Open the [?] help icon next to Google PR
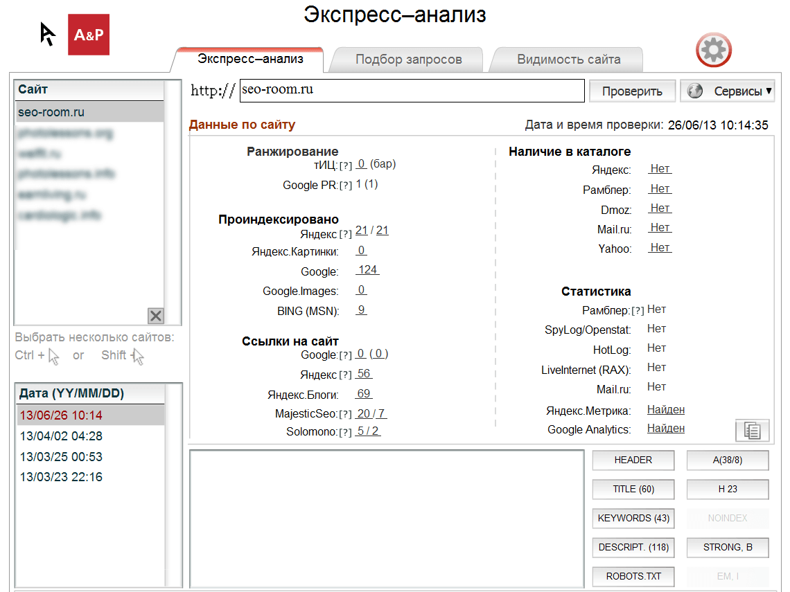The image size is (790, 592). coord(344,185)
